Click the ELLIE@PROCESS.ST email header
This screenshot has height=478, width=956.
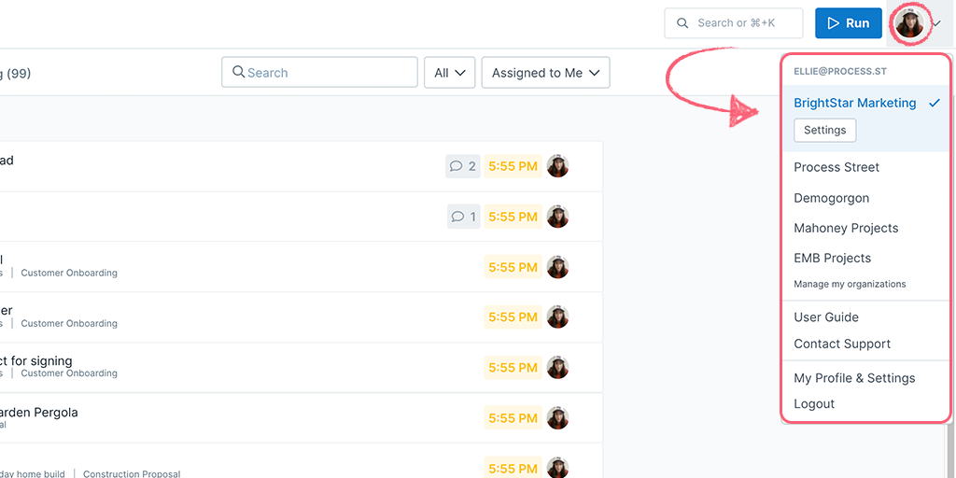[x=839, y=71]
